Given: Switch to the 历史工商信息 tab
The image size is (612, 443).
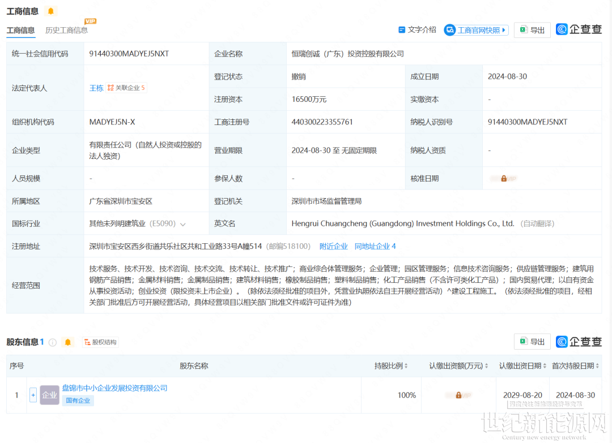Looking at the screenshot, I should point(66,31).
